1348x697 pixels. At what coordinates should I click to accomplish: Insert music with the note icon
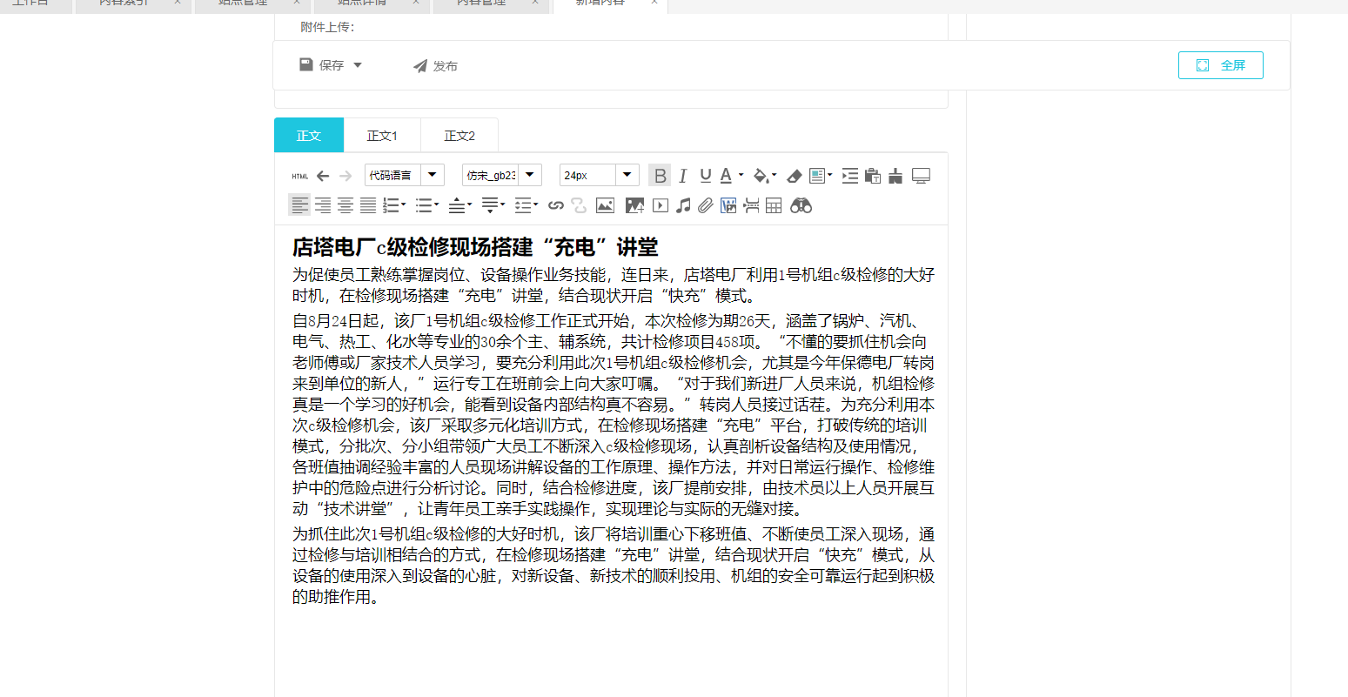(683, 205)
